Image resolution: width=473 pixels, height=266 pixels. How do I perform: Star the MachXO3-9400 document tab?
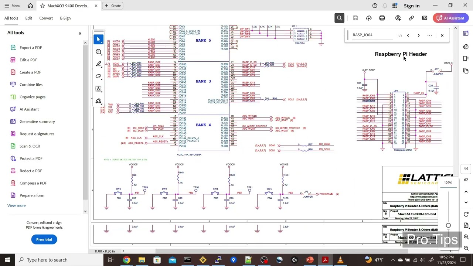(42, 6)
